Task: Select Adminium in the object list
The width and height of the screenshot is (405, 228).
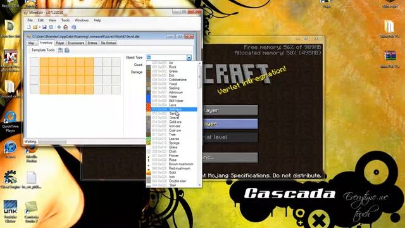Action: 171,92
